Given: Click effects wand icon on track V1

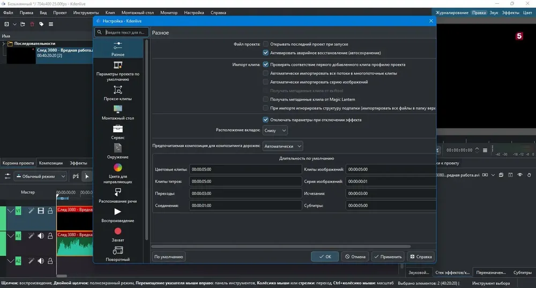Looking at the screenshot, I should coord(31,211).
